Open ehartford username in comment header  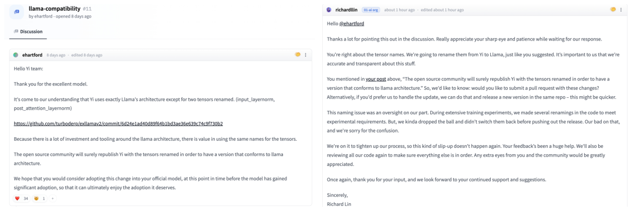pyautogui.click(x=32, y=55)
